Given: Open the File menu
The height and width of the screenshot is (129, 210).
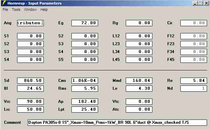Looking at the screenshot, I should 5,9.
